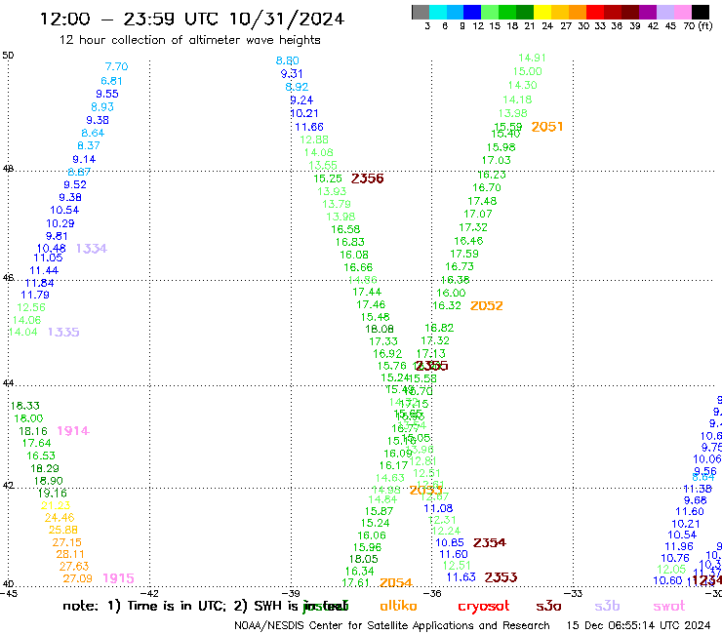Choose the purple legend swatch near 42
Screen dimensions: 722x634
point(648,12)
